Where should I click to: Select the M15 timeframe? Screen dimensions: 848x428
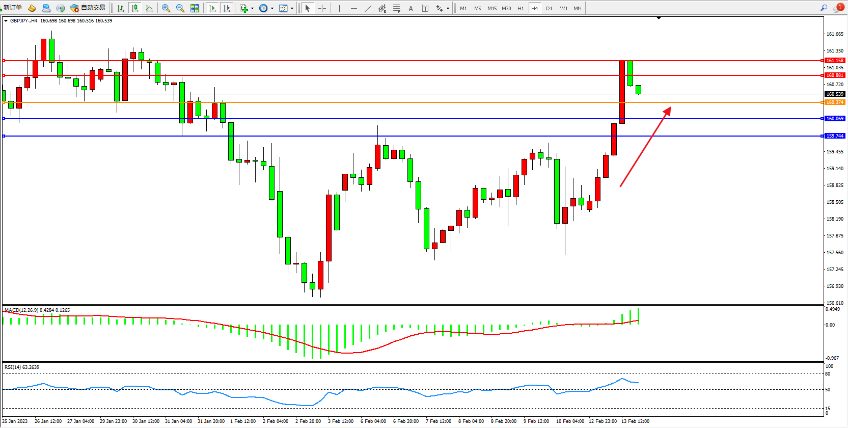tap(491, 8)
